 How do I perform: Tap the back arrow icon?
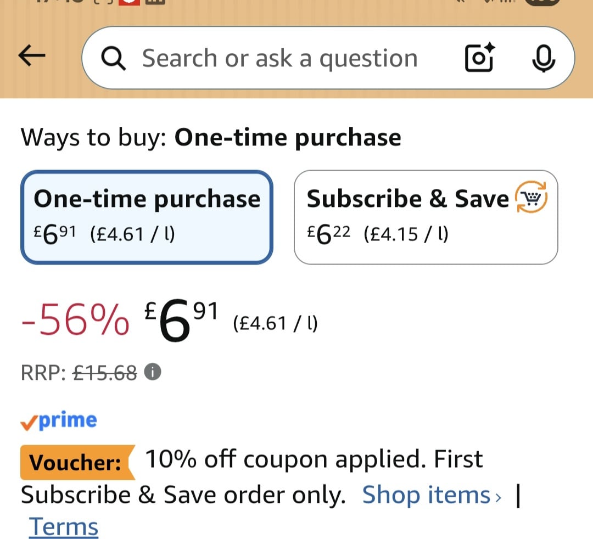click(32, 57)
